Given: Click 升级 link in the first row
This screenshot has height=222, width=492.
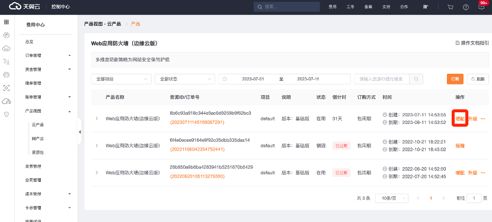Looking at the screenshot, I should pyautogui.click(x=472, y=119).
